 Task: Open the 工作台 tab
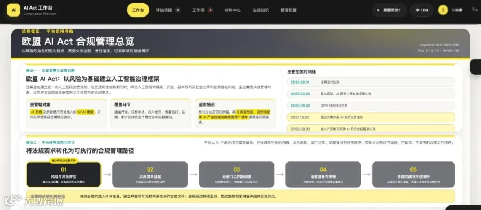point(138,10)
